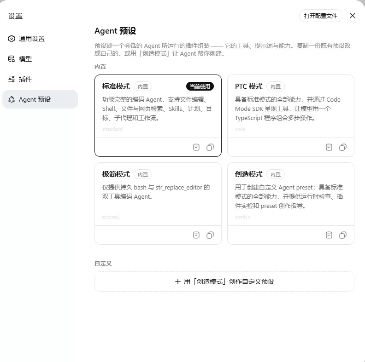Viewport: 365px width, 362px height.
Task: Duplicate the PTC 模式 preset via copy icon
Action: coord(343,147)
